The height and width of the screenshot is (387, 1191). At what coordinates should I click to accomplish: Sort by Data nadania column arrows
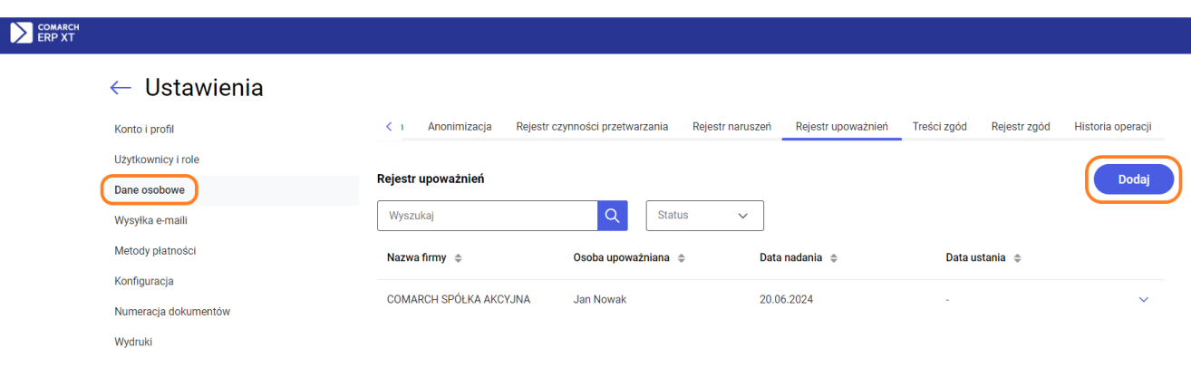[834, 258]
